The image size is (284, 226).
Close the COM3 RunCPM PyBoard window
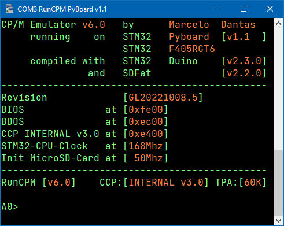coord(270,9)
